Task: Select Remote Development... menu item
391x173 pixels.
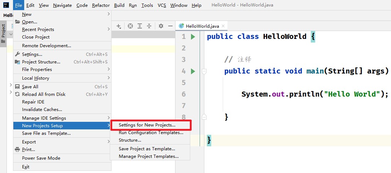Action: [62, 45]
